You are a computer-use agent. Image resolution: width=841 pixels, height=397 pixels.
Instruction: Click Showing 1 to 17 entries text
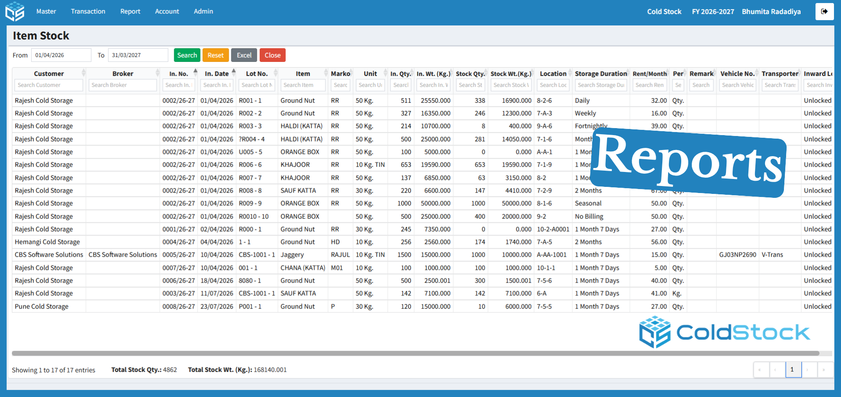tap(54, 370)
